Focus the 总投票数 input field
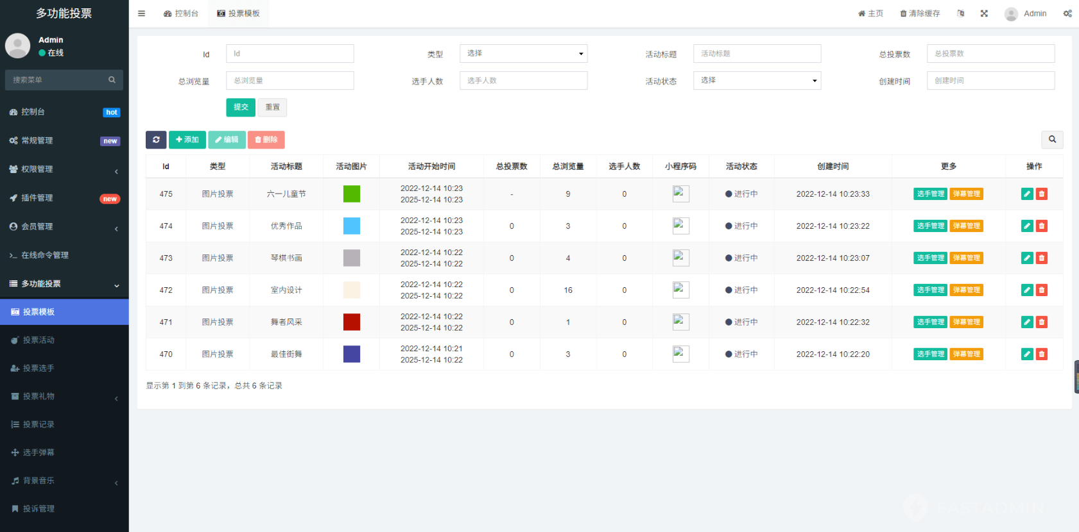The width and height of the screenshot is (1079, 532). coord(991,54)
